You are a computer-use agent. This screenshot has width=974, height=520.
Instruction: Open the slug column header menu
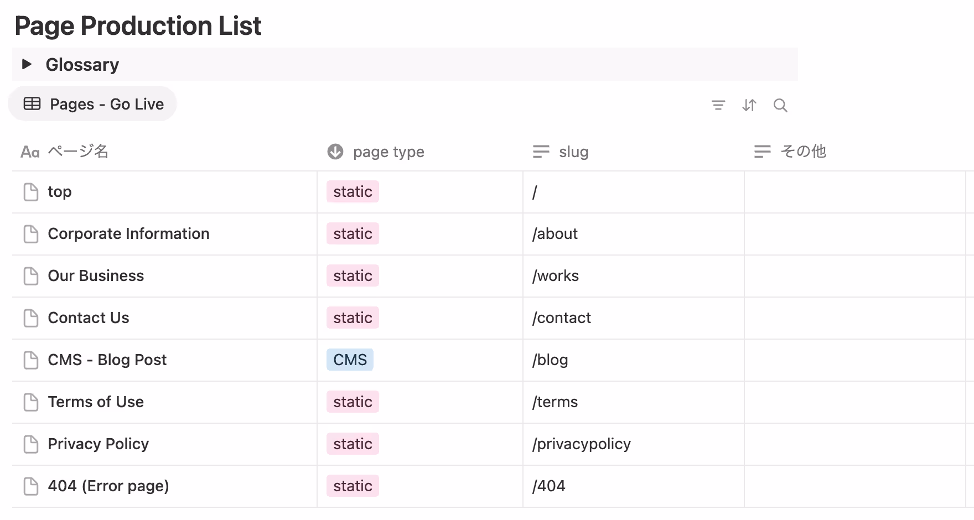[x=573, y=152]
